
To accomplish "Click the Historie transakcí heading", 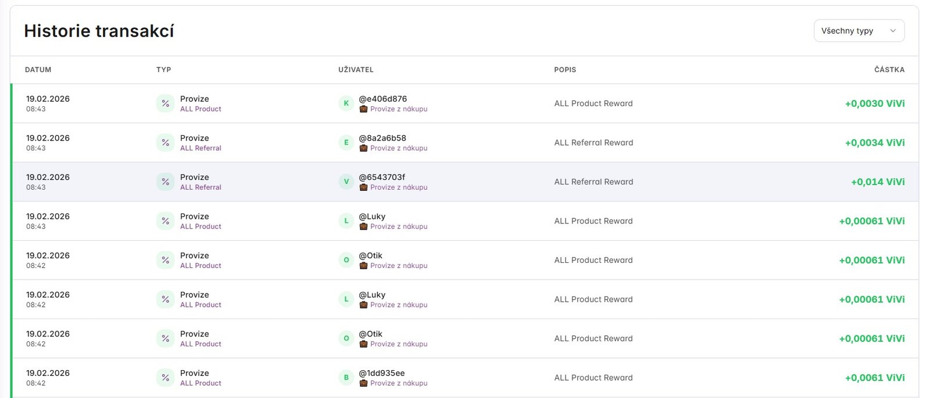I will (x=99, y=31).
